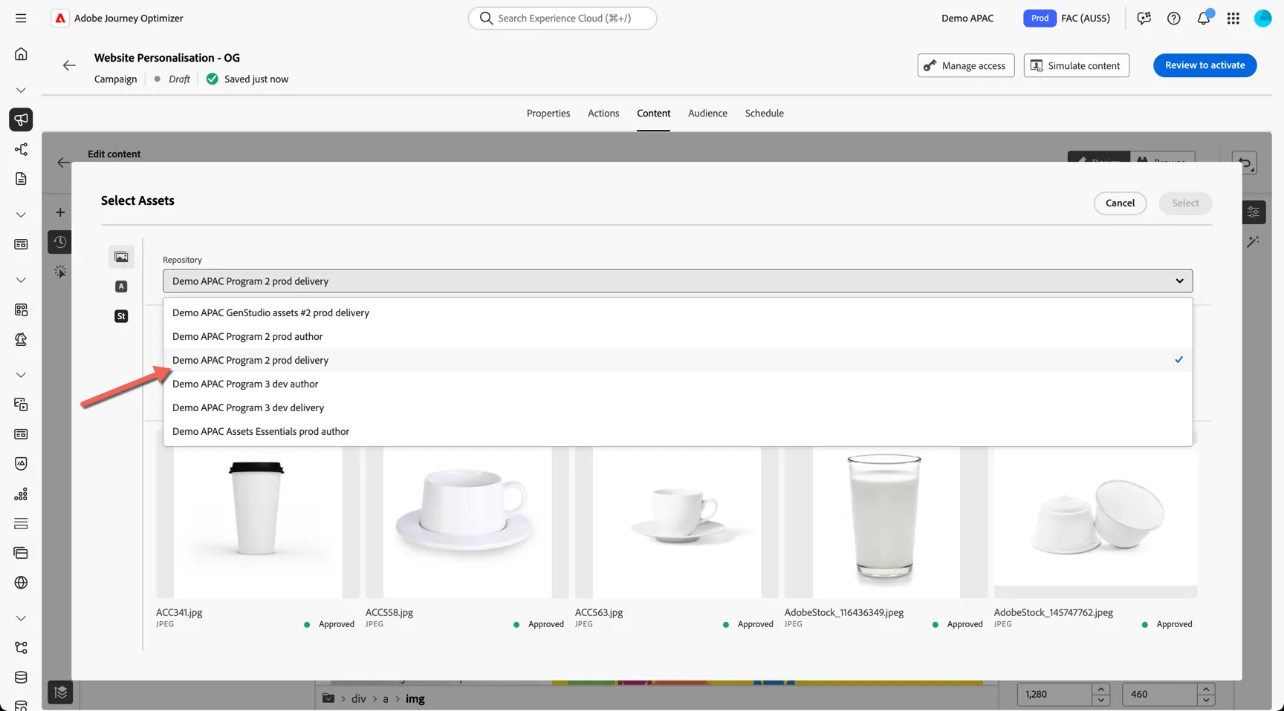The height and width of the screenshot is (711, 1284).
Task: Open the help question mark icon
Action: (x=1173, y=19)
